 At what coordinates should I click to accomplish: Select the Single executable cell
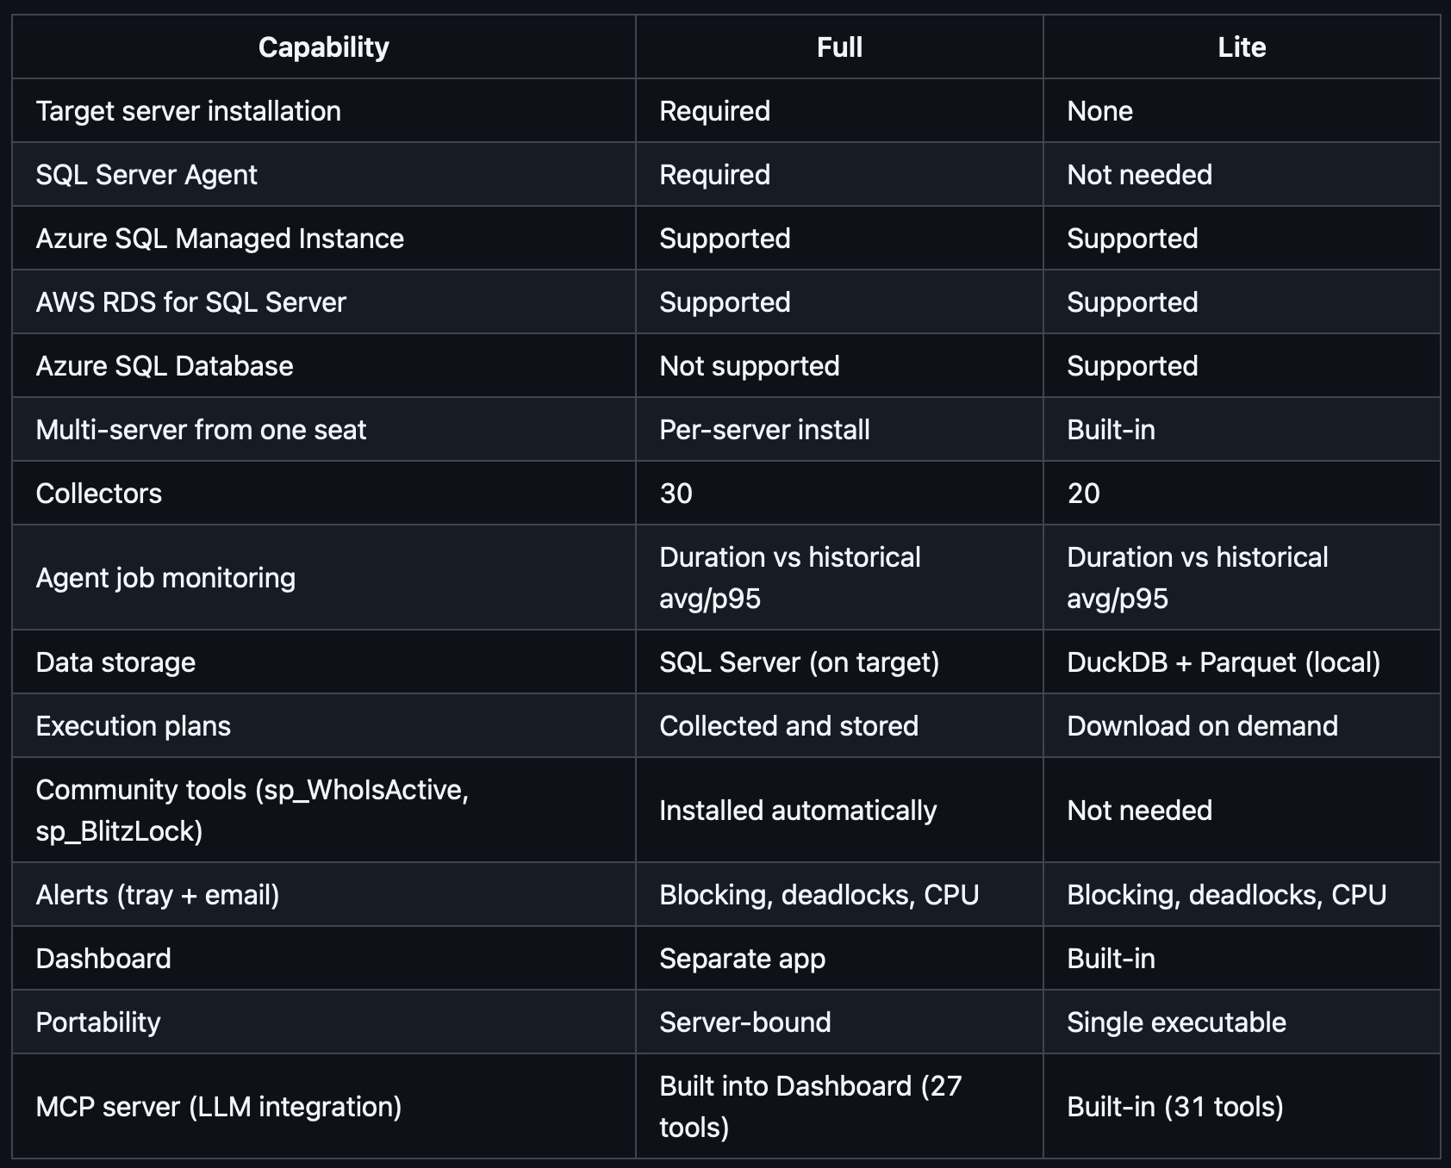pyautogui.click(x=1176, y=1022)
